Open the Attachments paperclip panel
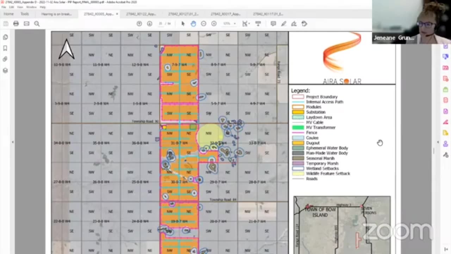This screenshot has height=254, width=451. (x=5, y=59)
